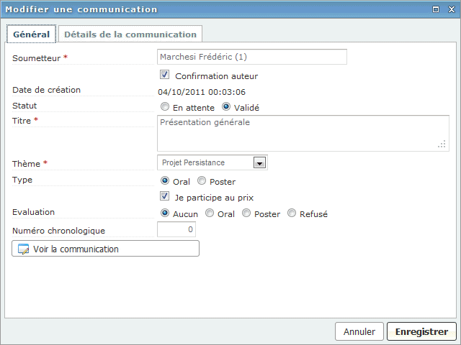Choose Poster as communication Type
The height and width of the screenshot is (345, 461).
(x=202, y=180)
